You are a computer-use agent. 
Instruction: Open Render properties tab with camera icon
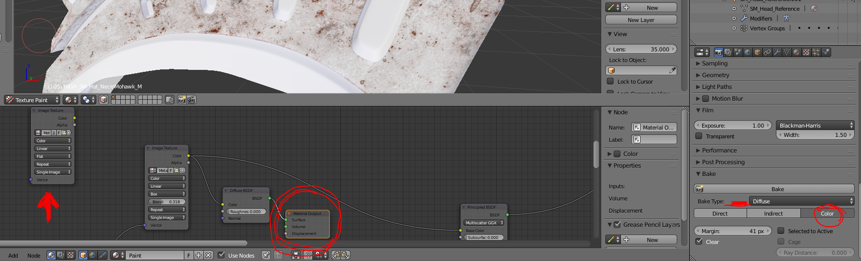tap(719, 52)
